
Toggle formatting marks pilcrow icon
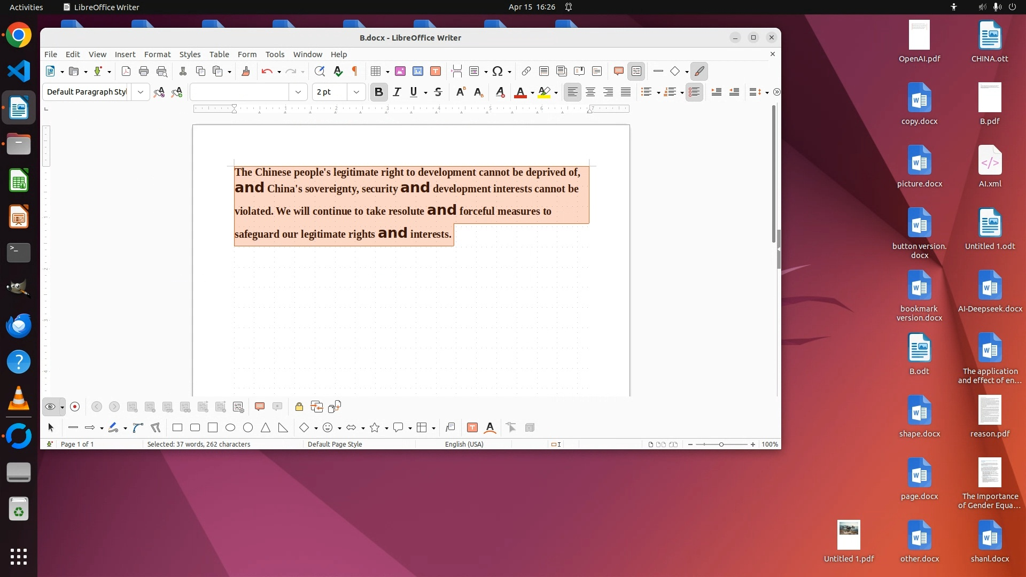pos(354,71)
